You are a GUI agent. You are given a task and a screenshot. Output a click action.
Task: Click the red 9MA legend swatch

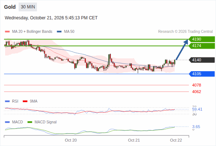point(25,101)
